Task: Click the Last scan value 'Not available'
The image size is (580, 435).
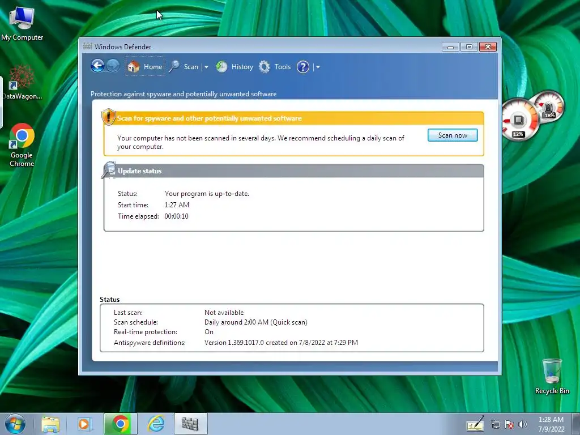Action: coord(224,313)
